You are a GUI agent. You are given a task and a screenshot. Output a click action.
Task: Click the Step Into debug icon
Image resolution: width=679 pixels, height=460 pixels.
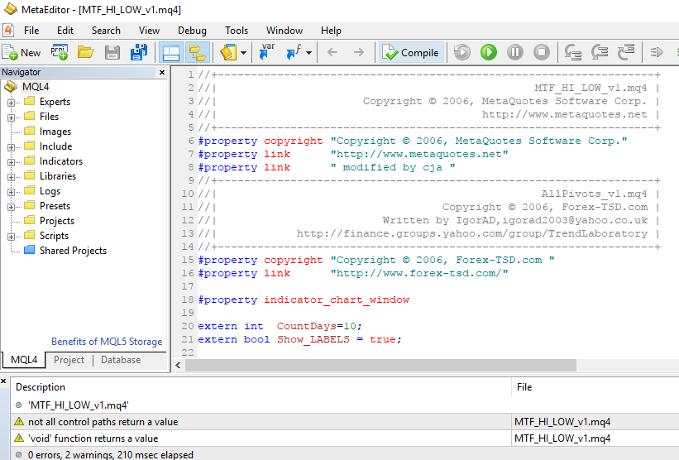[572, 52]
